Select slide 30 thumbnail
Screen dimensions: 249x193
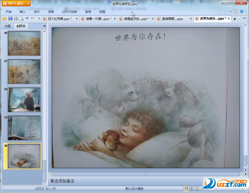tap(24, 156)
